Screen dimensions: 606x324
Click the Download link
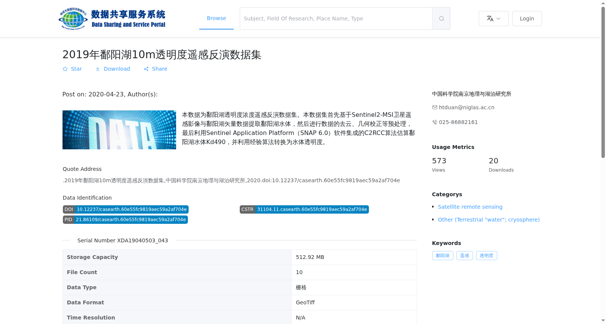tap(112, 69)
